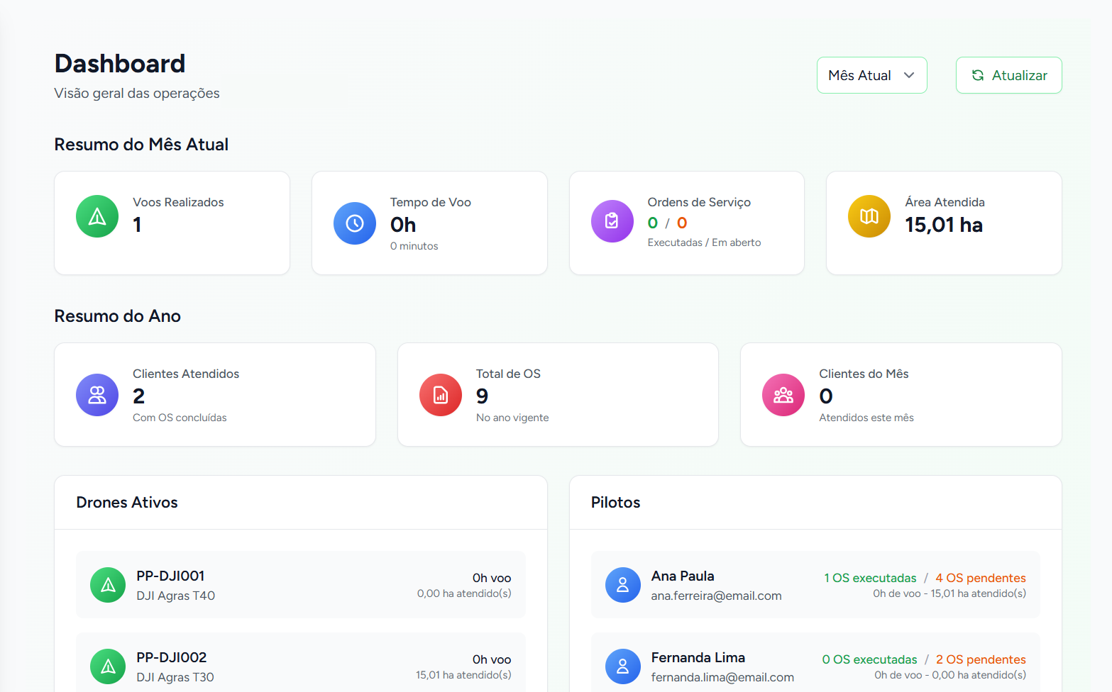Click the red Total de OS document icon
Screen dimensions: 1112x692
point(441,395)
